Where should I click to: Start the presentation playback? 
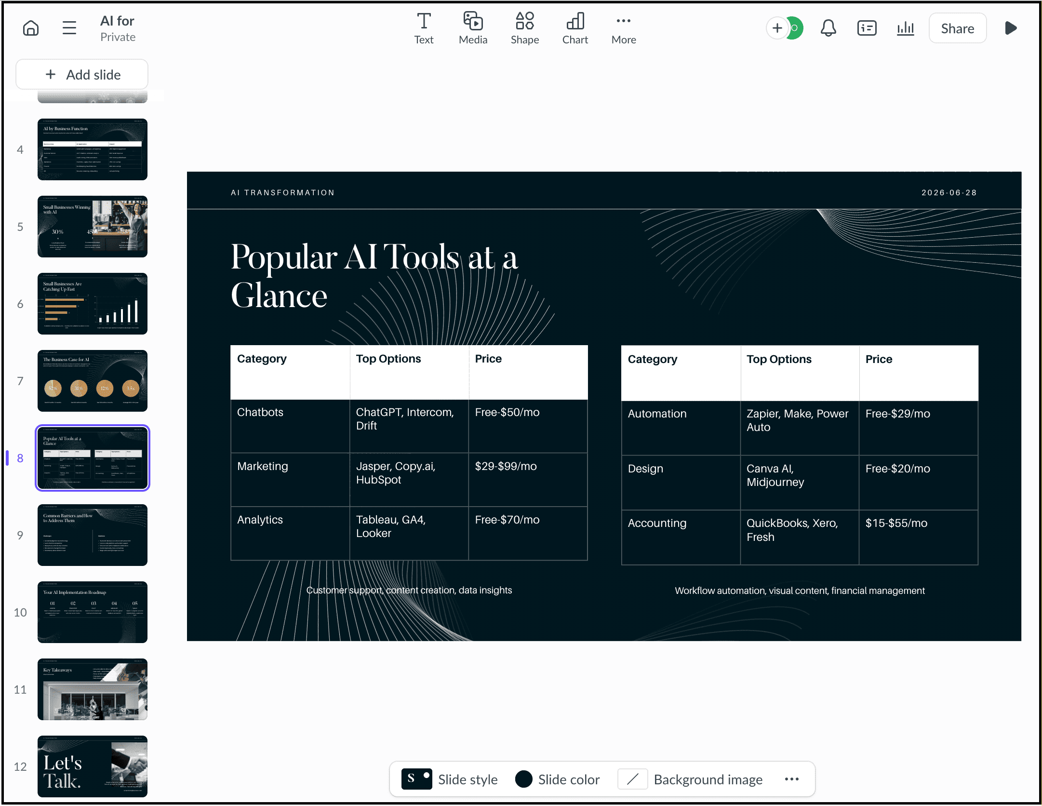pos(1011,28)
